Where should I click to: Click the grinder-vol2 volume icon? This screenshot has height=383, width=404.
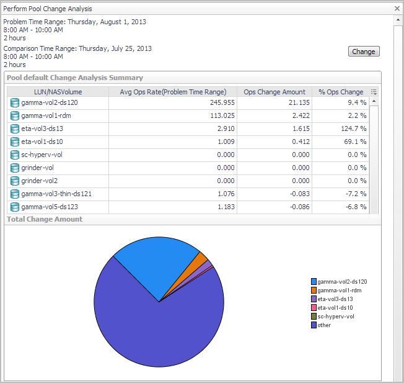click(x=15, y=181)
